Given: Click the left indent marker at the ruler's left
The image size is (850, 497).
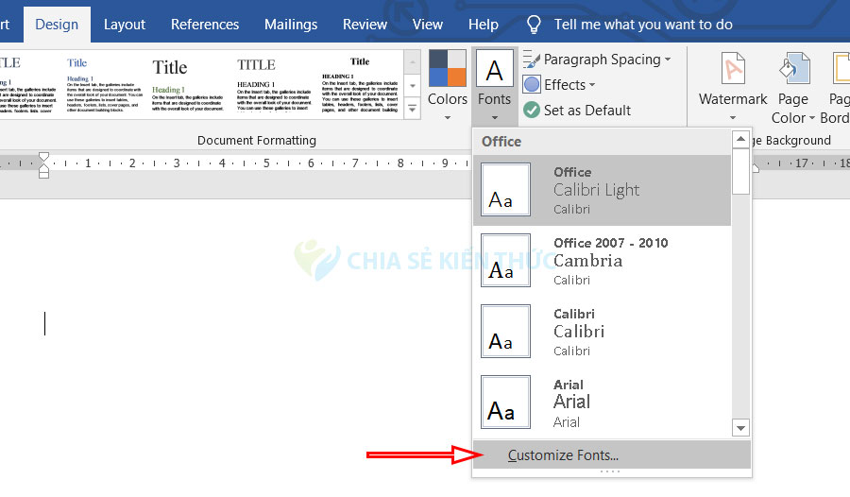Looking at the screenshot, I should (43, 173).
